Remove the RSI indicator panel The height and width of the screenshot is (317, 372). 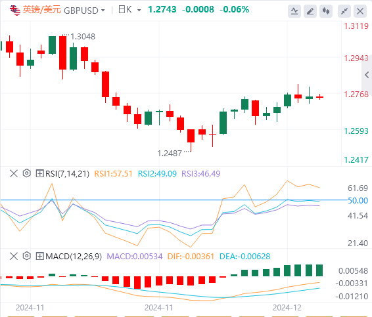click(x=14, y=173)
